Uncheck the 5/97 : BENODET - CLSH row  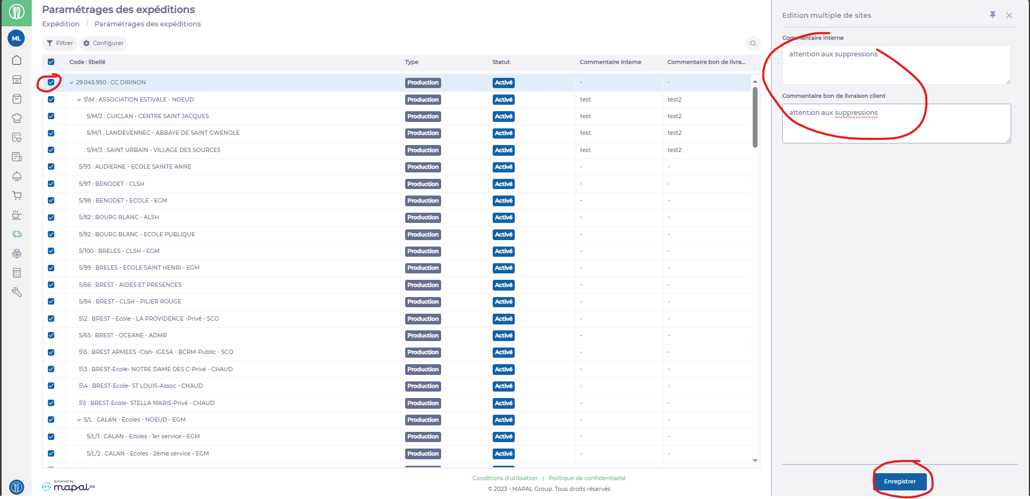coord(51,184)
